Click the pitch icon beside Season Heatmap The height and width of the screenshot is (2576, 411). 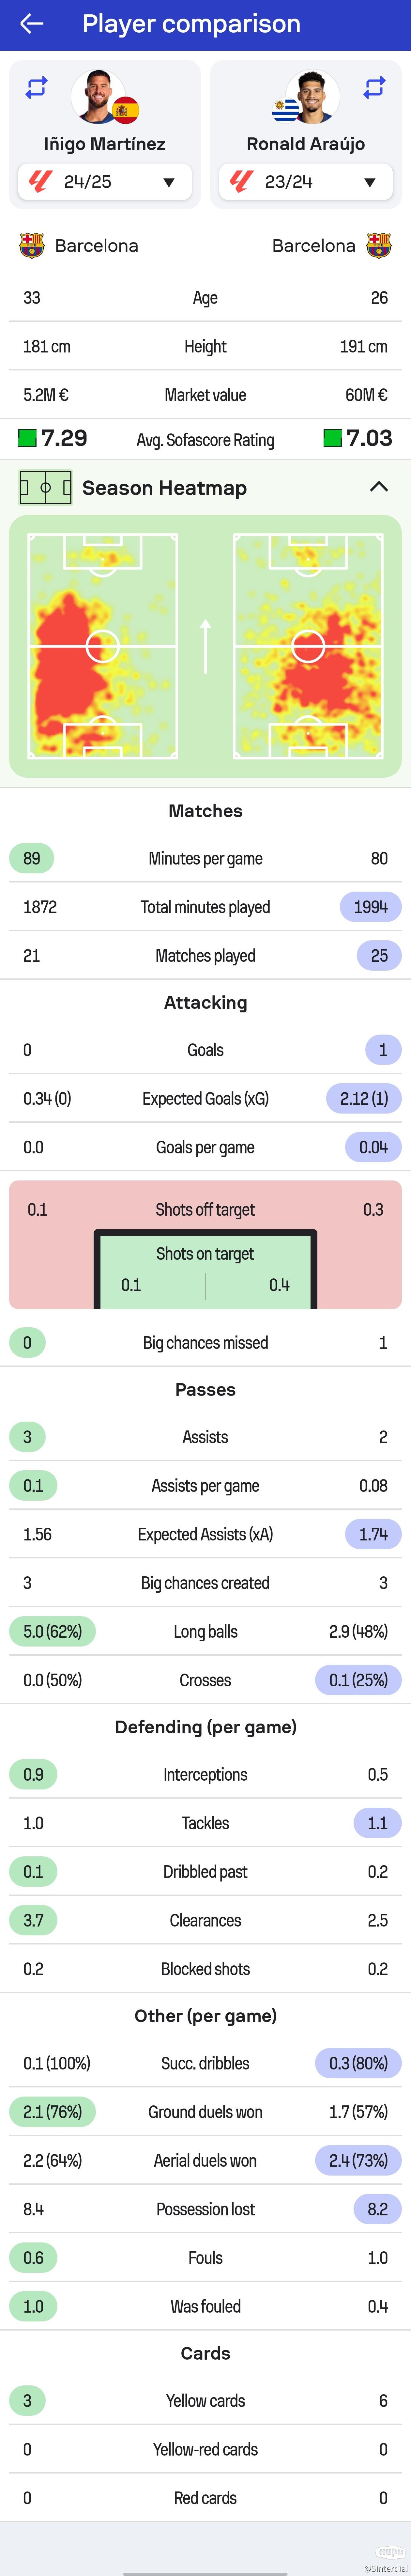[x=45, y=488]
